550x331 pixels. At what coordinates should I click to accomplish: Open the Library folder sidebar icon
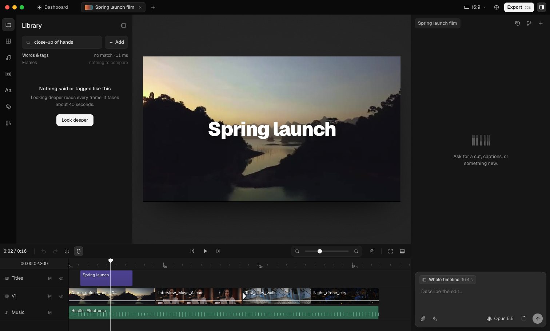click(x=8, y=25)
